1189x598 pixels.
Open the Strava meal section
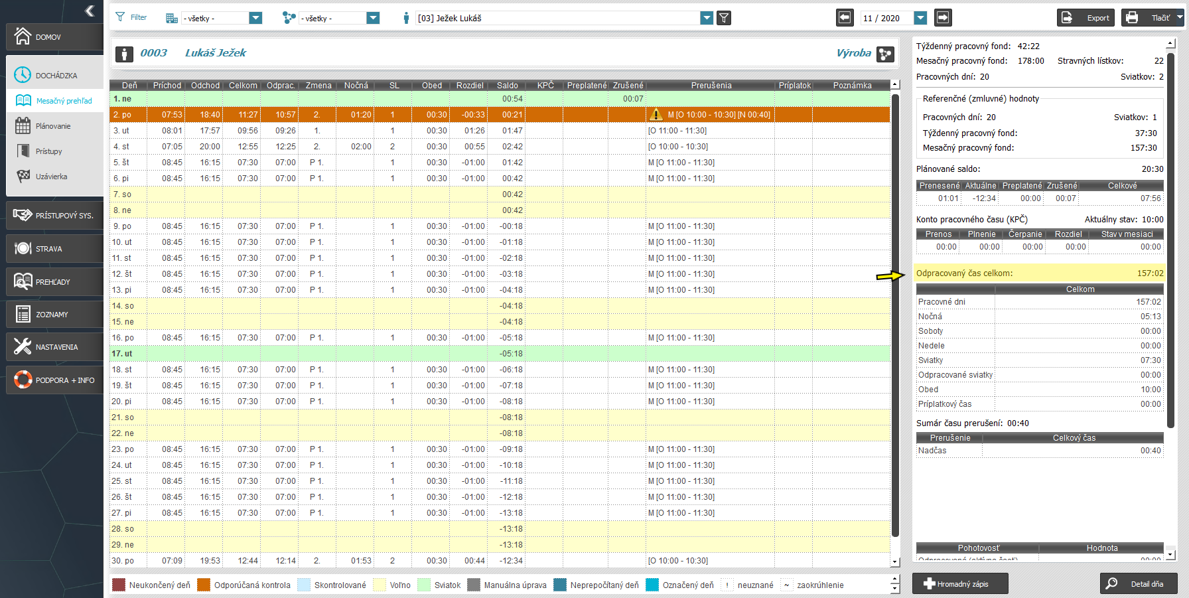click(54, 248)
